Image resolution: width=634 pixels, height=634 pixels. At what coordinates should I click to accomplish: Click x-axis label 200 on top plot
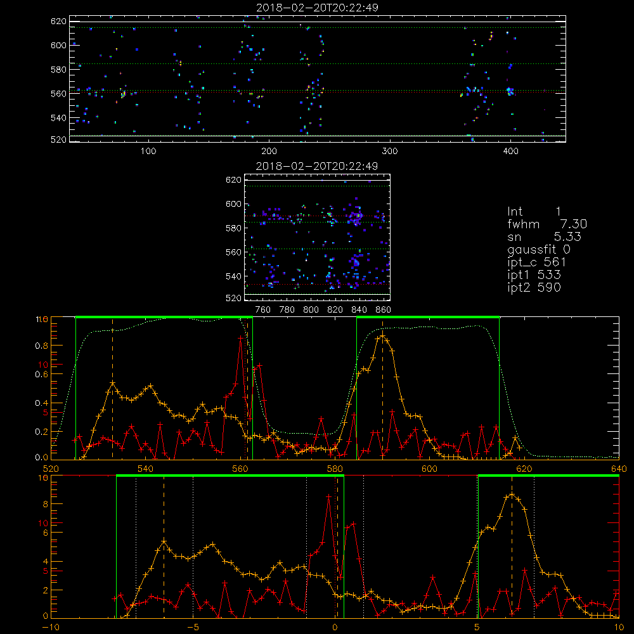point(269,152)
